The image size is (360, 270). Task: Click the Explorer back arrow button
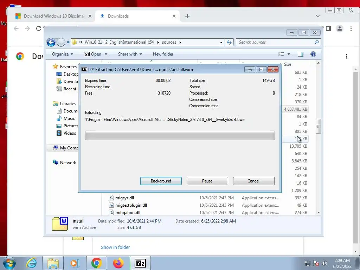[51, 42]
